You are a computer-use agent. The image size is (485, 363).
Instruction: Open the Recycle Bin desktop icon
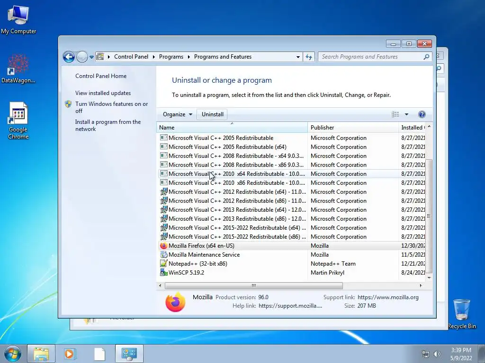[x=462, y=314]
